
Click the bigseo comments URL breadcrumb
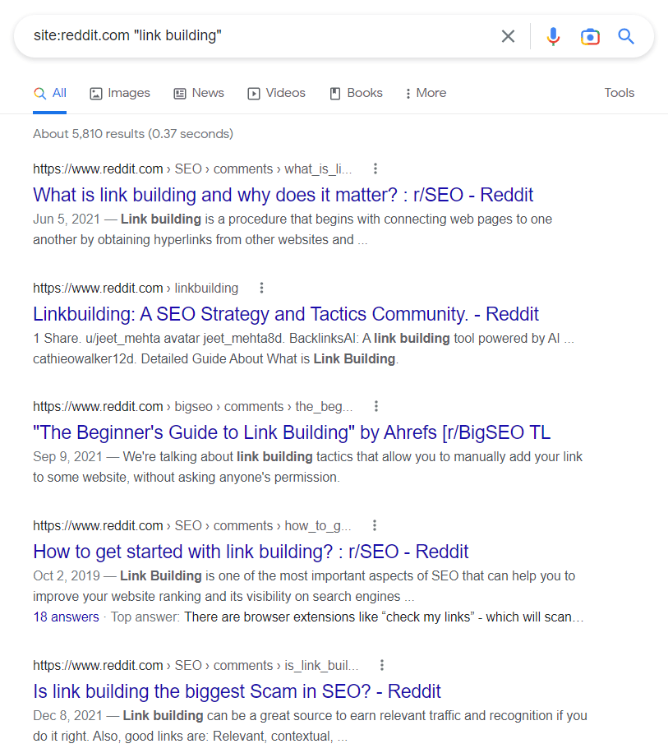click(193, 407)
